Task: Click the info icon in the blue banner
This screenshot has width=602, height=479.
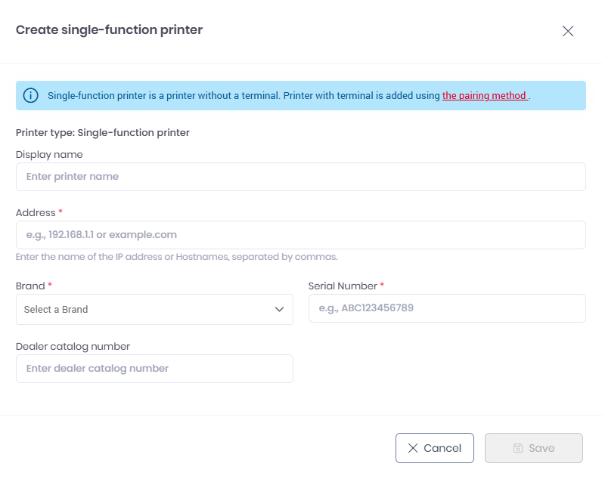Action: tap(31, 96)
